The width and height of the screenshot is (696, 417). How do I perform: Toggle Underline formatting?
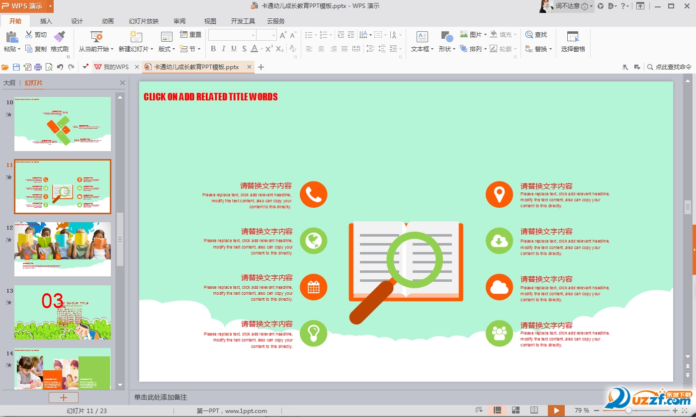click(x=234, y=49)
